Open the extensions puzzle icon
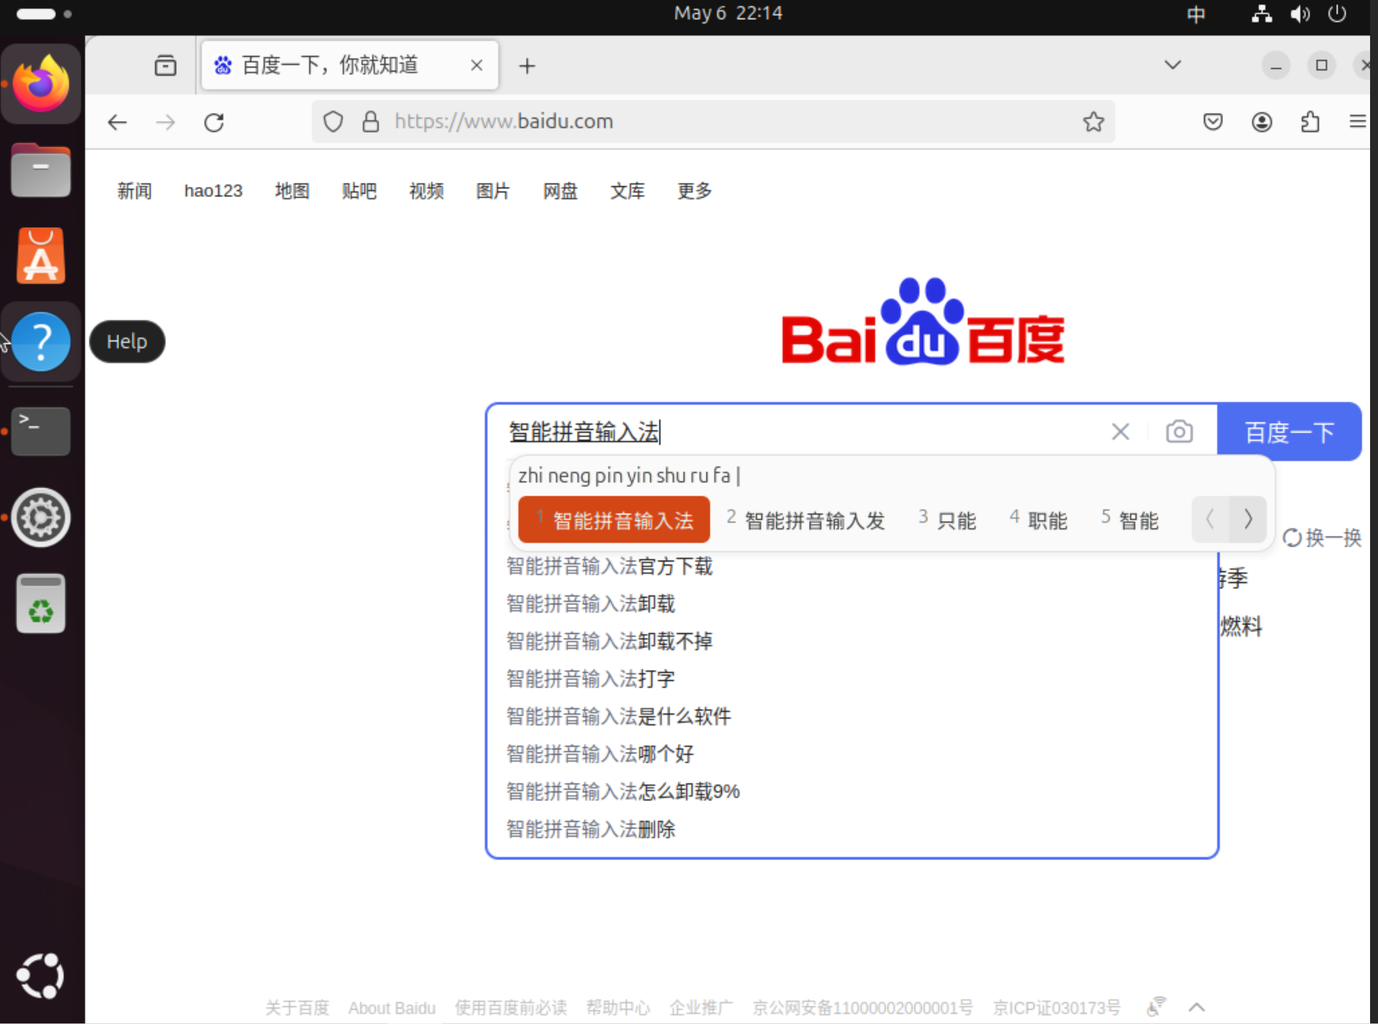This screenshot has width=1378, height=1024. point(1310,122)
